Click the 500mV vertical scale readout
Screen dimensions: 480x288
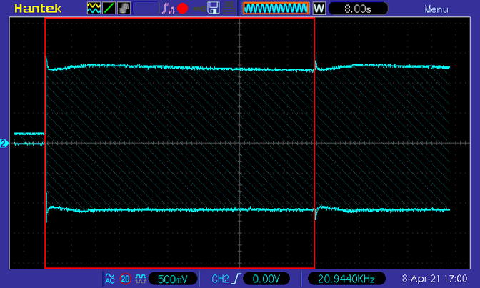click(173, 279)
